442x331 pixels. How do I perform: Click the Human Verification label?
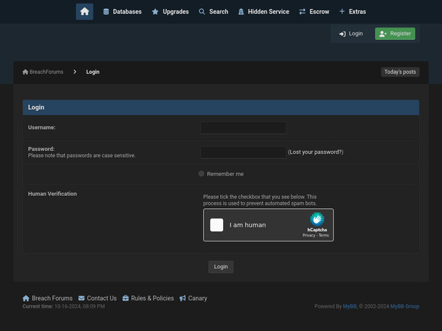tap(52, 194)
